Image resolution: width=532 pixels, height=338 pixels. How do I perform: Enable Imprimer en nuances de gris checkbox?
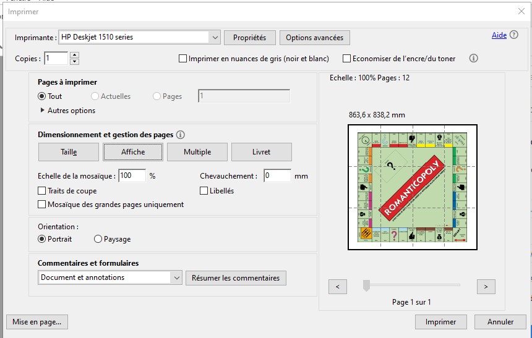click(182, 59)
